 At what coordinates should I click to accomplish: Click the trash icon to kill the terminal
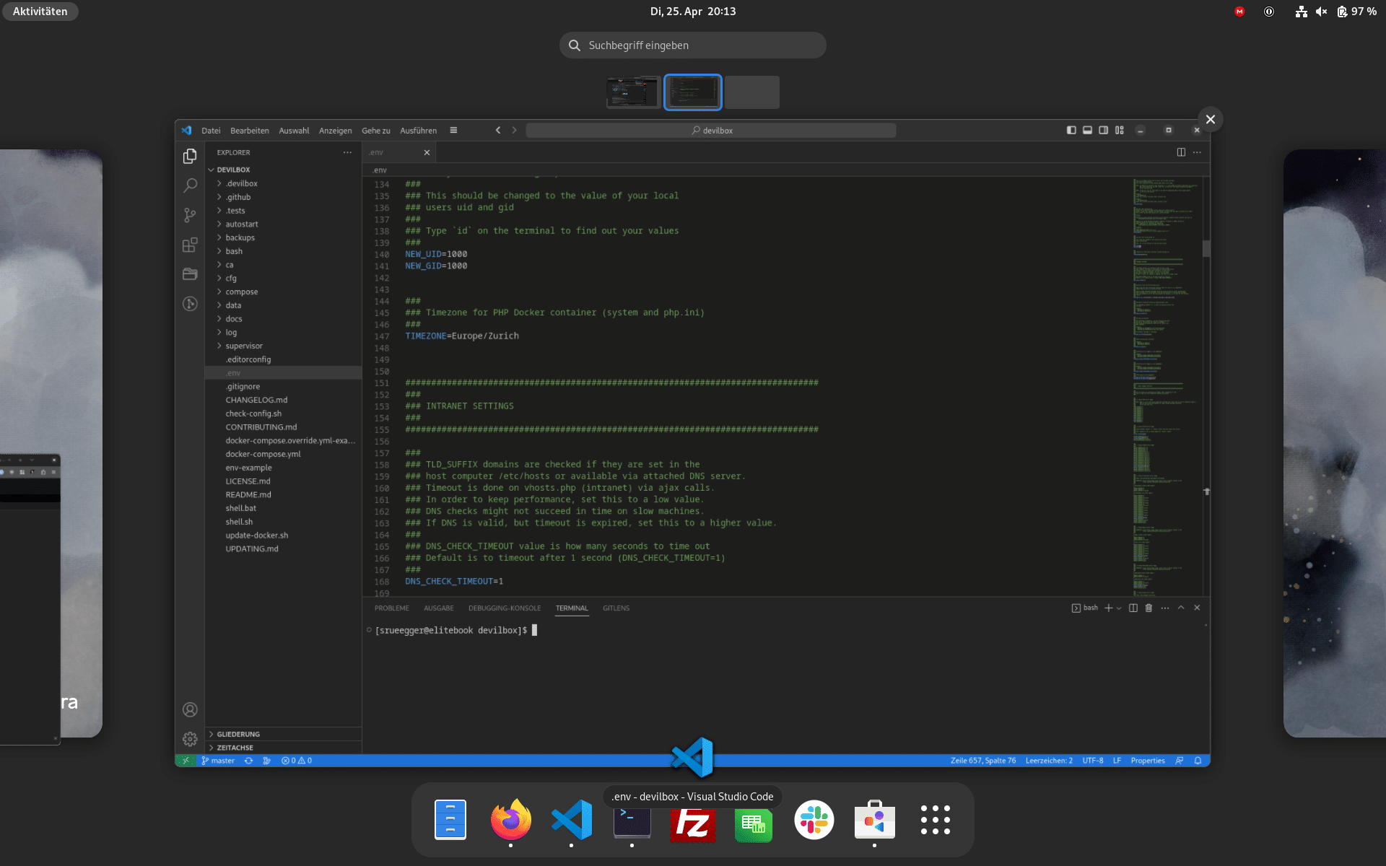click(x=1149, y=608)
